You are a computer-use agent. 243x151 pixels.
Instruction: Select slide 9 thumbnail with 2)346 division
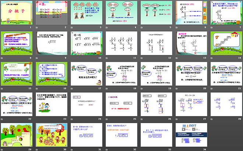coord(52,43)
